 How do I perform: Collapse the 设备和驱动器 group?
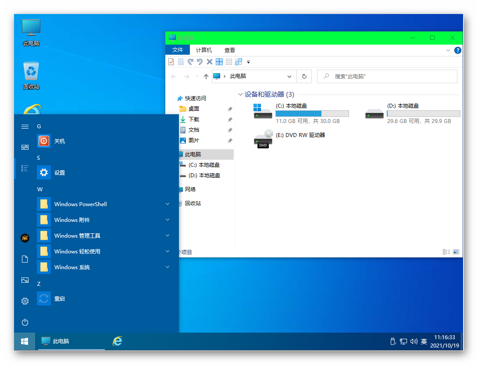[x=240, y=95]
